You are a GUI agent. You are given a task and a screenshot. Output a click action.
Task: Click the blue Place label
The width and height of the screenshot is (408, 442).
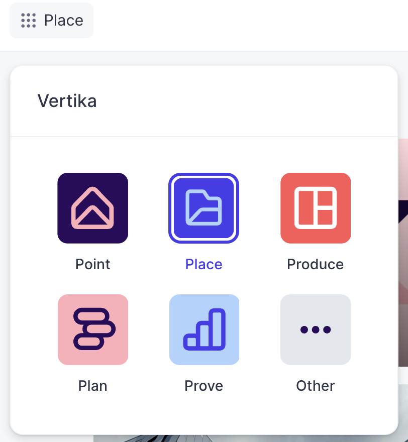coord(203,264)
